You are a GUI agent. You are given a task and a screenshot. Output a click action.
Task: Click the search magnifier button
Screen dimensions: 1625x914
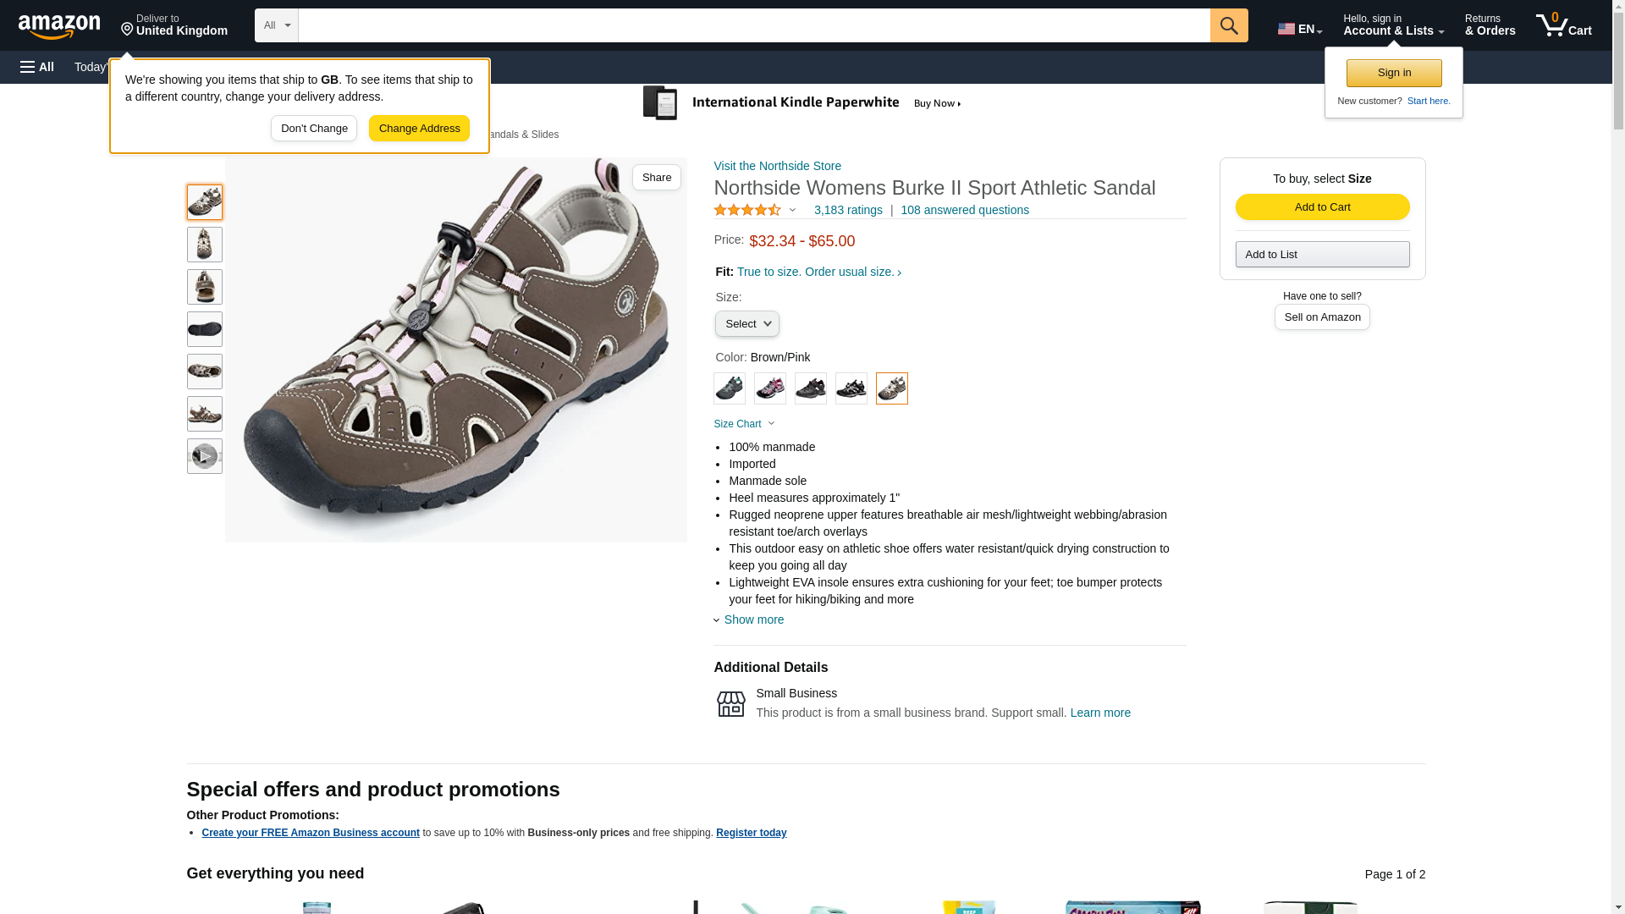(x=1229, y=25)
